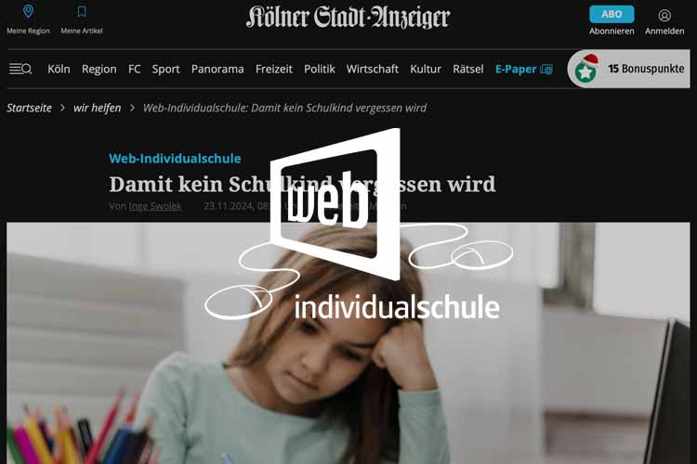Click the E-Paper newspaper icon
This screenshot has width=697, height=464.
(x=546, y=70)
